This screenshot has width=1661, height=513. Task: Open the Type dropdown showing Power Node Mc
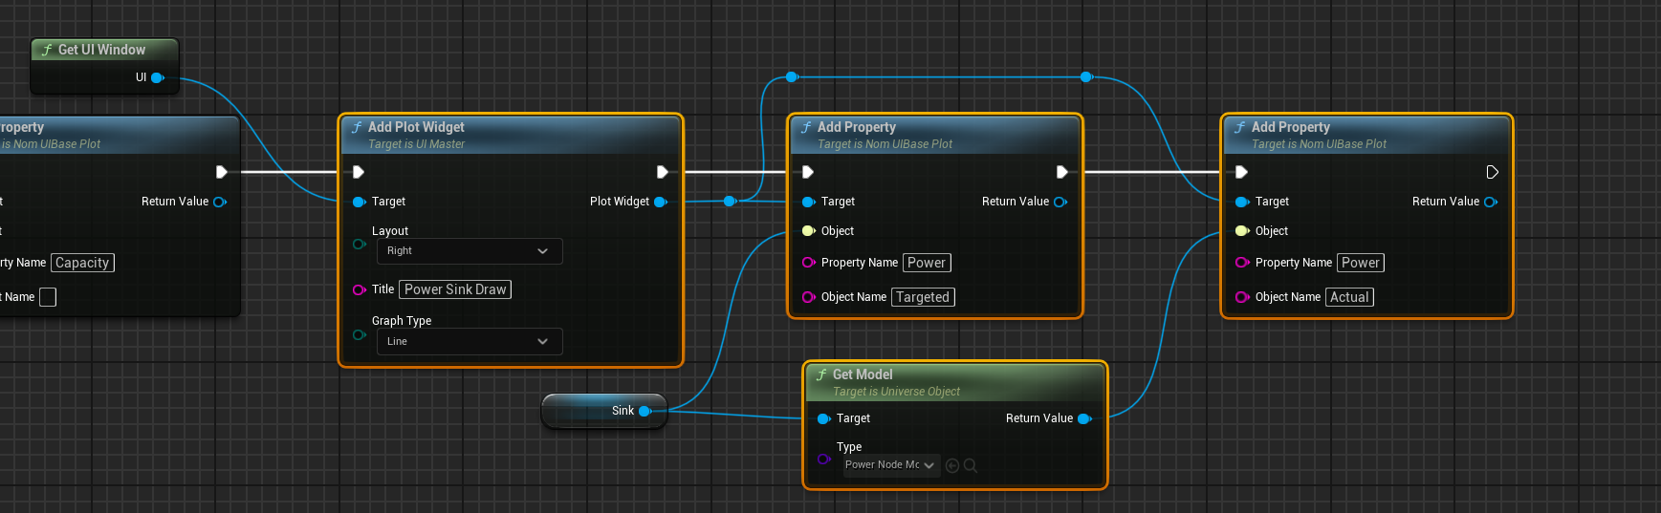(889, 465)
